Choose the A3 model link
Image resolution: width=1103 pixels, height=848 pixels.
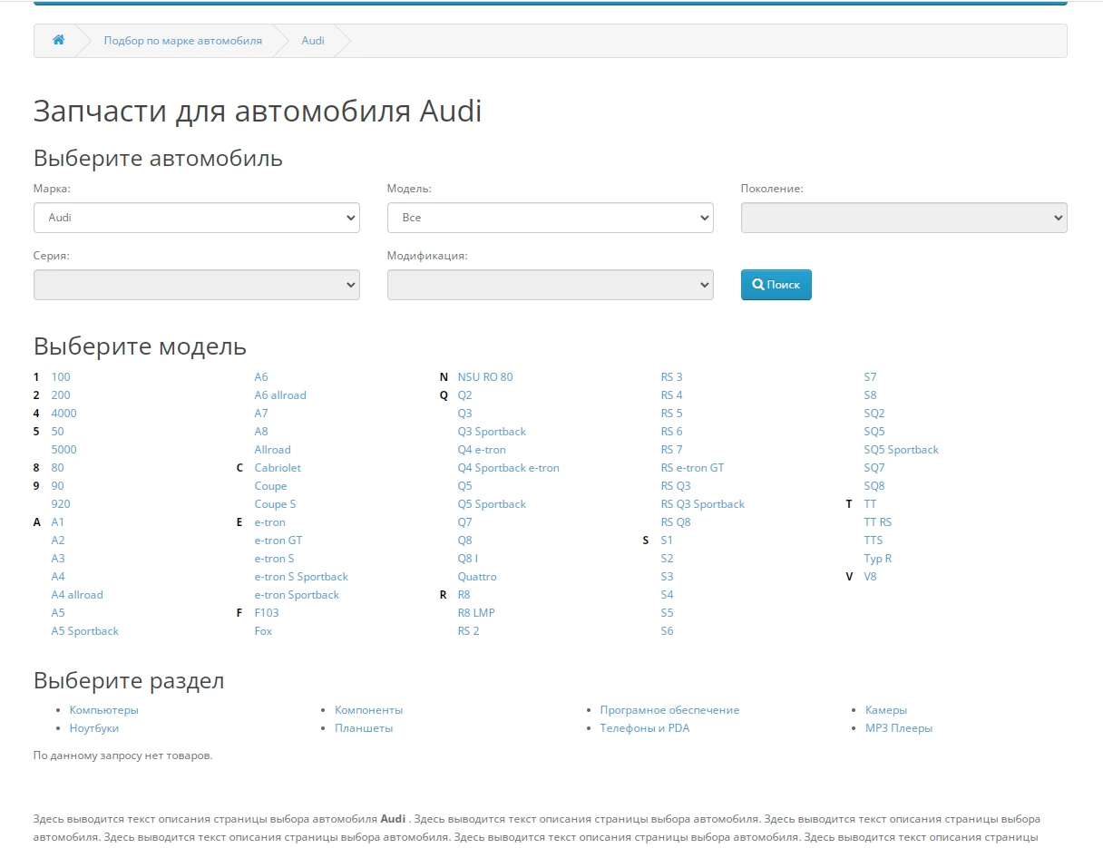pos(58,559)
